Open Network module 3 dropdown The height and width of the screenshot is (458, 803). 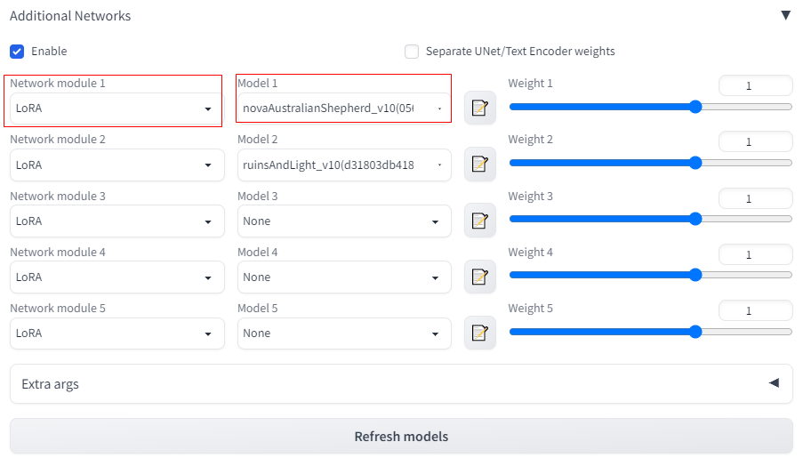(x=117, y=221)
